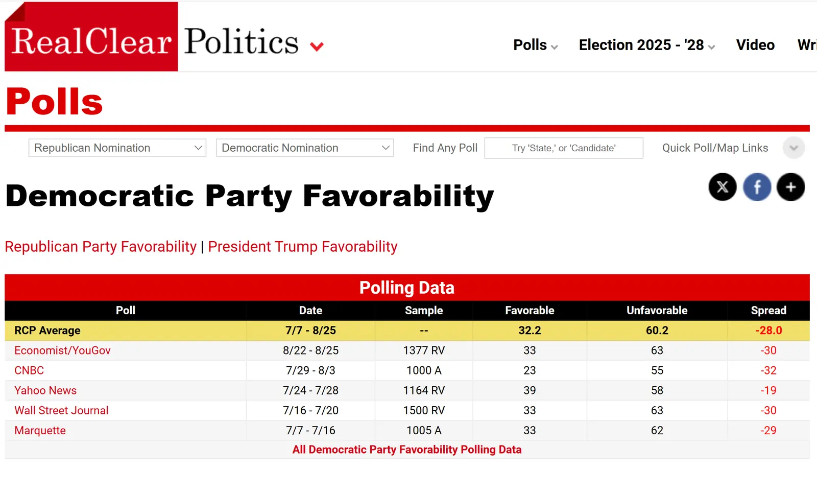Open the Marquette poll link

(x=40, y=430)
